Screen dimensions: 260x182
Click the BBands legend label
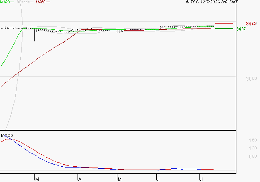pyautogui.click(x=23, y=2)
